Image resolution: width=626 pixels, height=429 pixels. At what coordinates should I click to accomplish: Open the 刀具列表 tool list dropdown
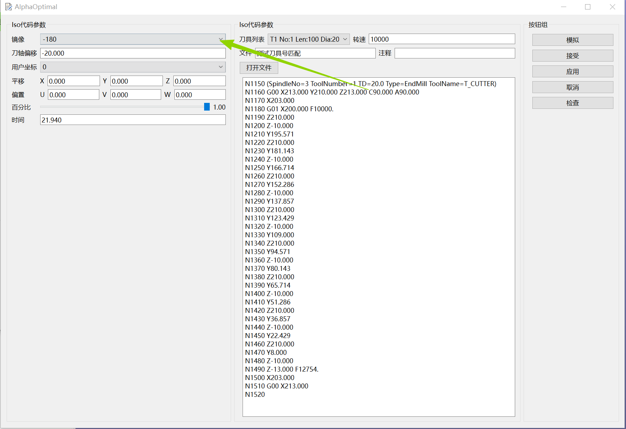coord(308,39)
